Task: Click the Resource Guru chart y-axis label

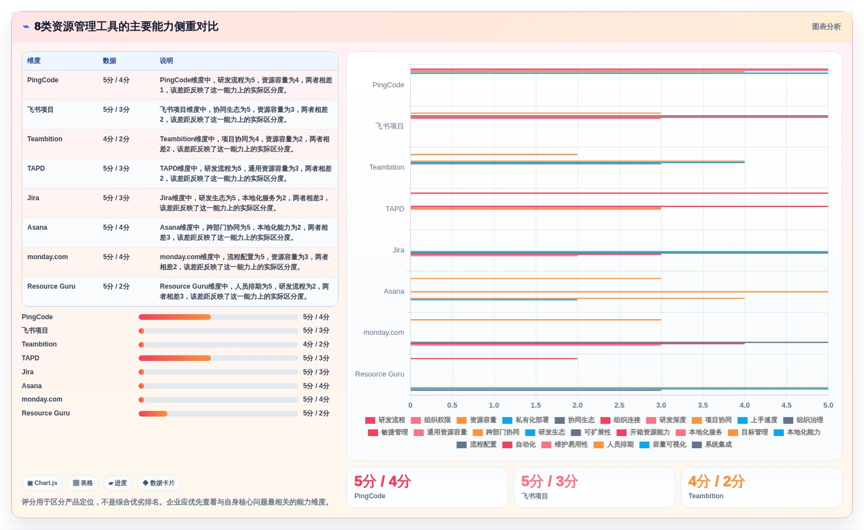Action: (x=380, y=374)
